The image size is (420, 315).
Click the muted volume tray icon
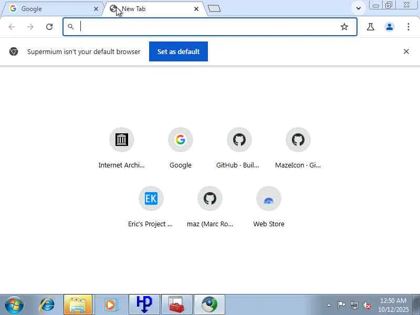pos(367,305)
